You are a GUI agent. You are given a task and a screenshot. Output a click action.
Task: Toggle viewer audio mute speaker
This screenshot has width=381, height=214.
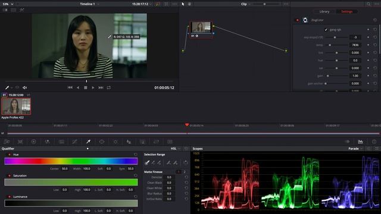point(25,87)
